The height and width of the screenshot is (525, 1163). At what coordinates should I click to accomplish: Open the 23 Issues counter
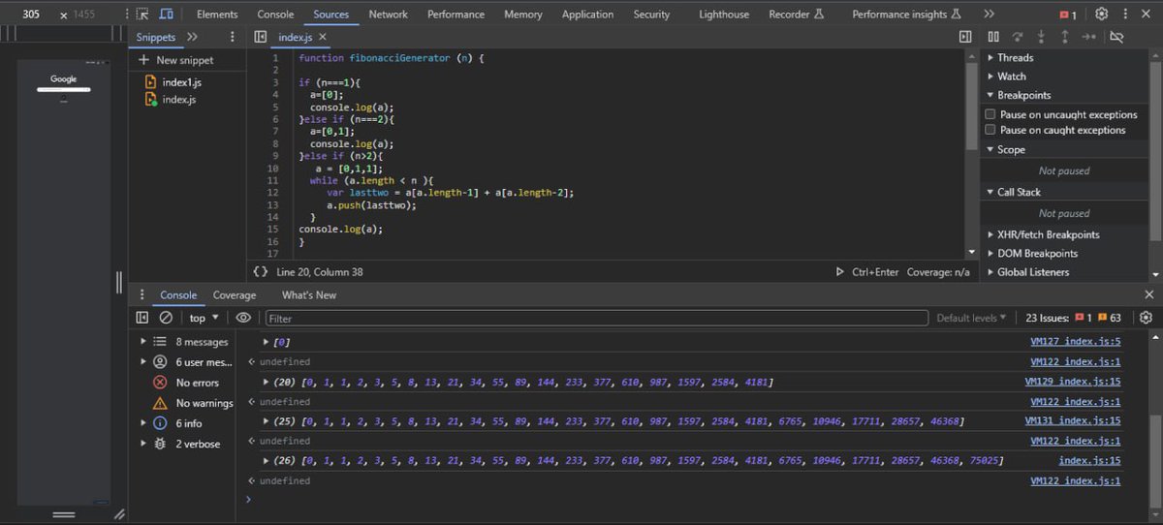point(1073,318)
